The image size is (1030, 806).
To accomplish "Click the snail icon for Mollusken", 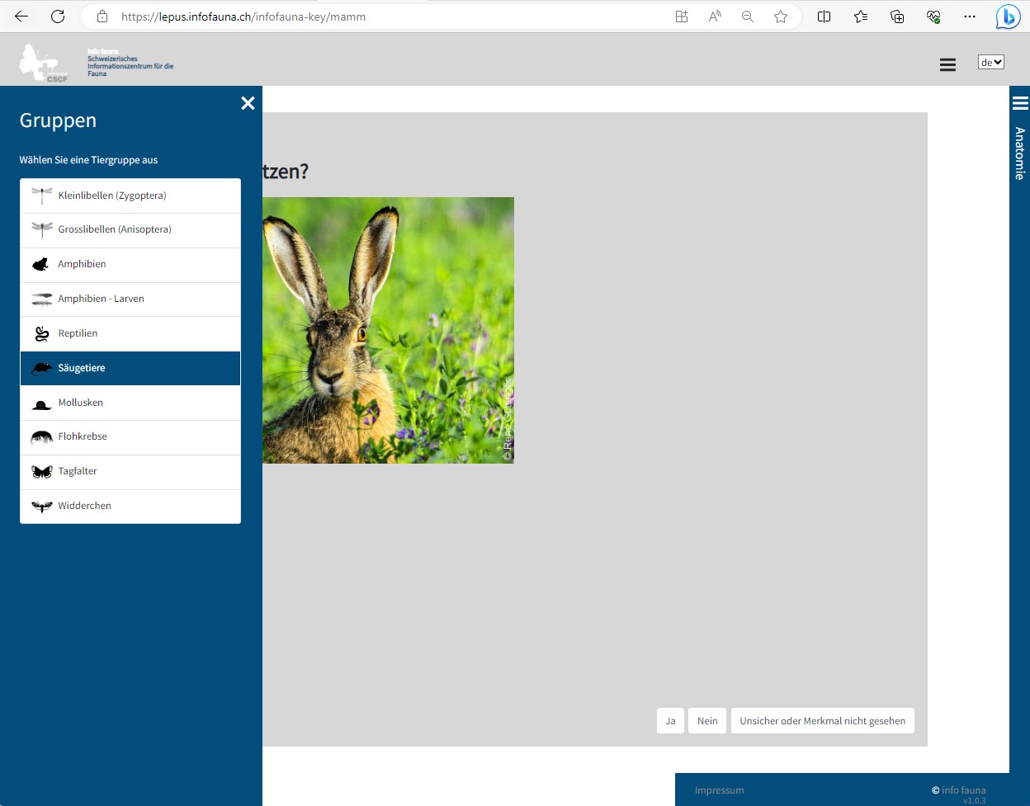I will (41, 403).
